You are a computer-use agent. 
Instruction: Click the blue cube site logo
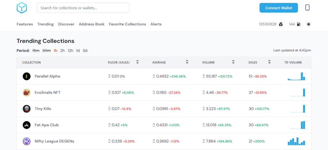point(22,8)
